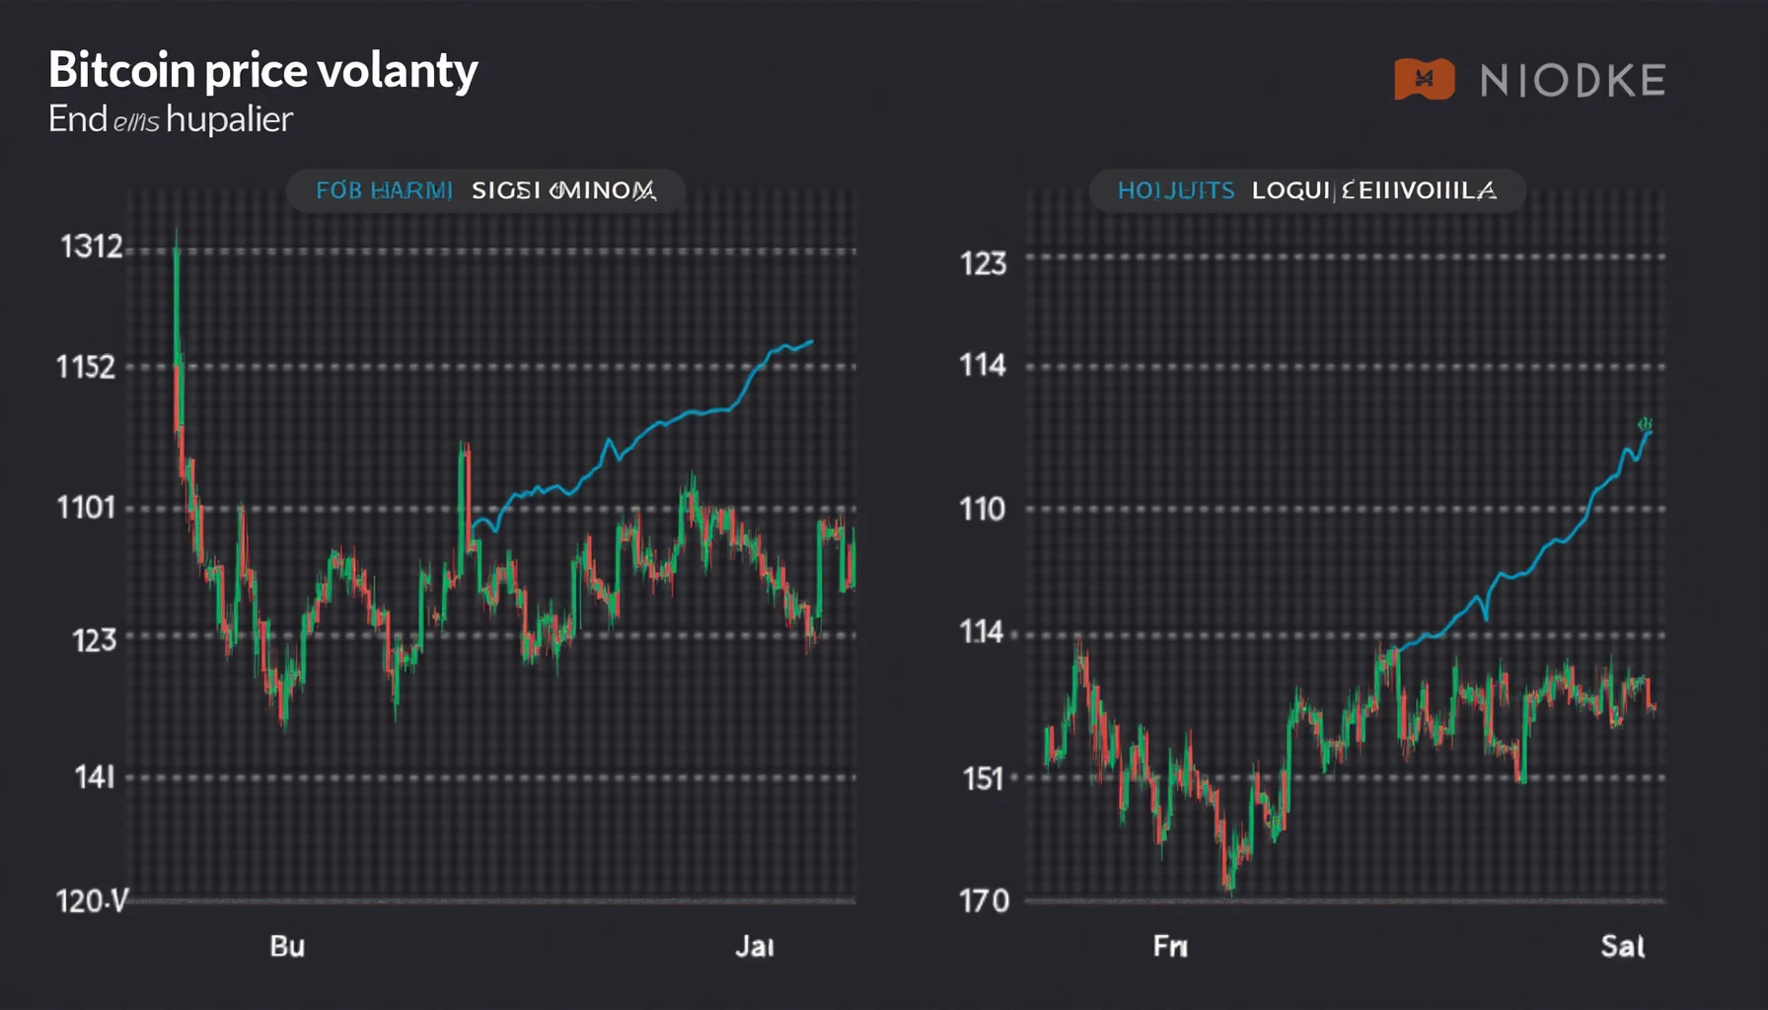Click the End hupalier subtitle
1768x1010 pixels.
(x=170, y=119)
